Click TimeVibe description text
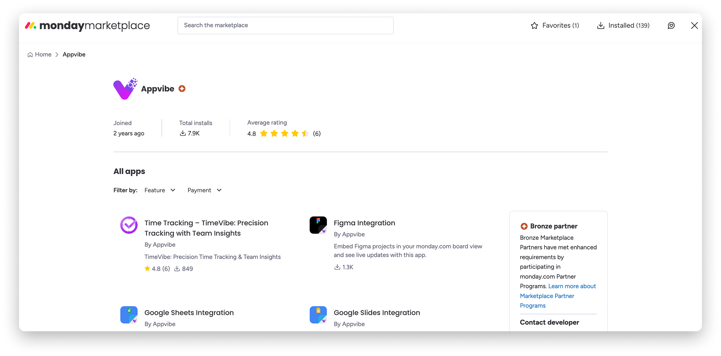 213,257
